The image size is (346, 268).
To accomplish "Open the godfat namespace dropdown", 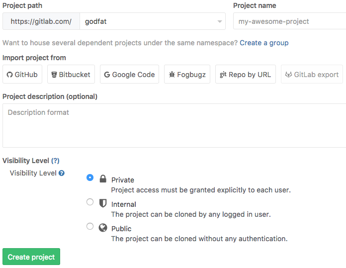I will pos(153,21).
